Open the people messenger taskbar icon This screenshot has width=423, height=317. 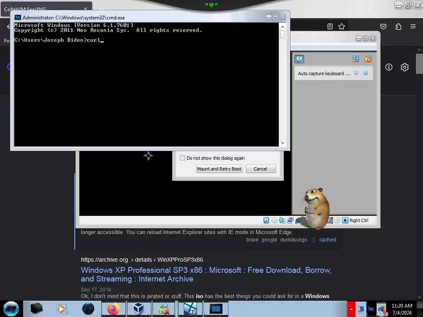(x=164, y=309)
